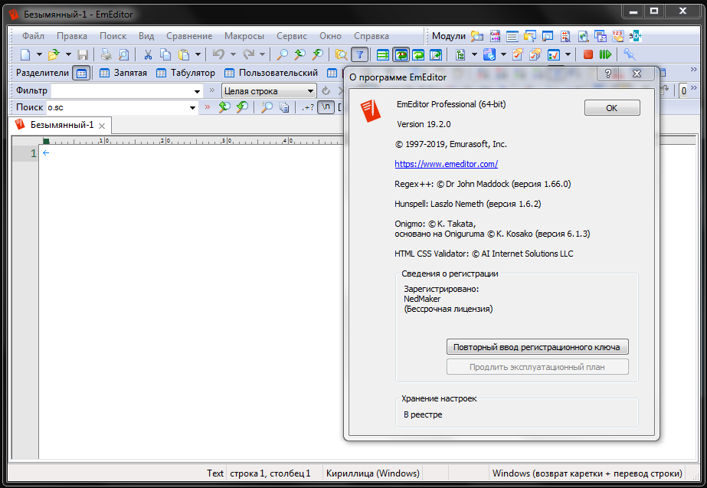The height and width of the screenshot is (488, 707).
Task: Click the scissors cut icon
Action: (x=147, y=55)
